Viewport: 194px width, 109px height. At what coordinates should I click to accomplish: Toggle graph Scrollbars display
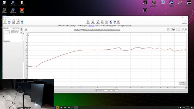coord(173,30)
